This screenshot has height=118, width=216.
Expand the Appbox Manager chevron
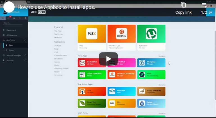(25, 55)
